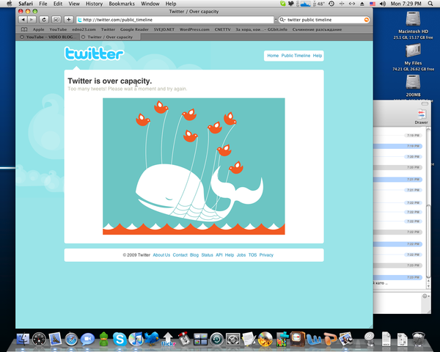Open Skype from the Dock
Viewport: 440px width, 352px height.
120,339
